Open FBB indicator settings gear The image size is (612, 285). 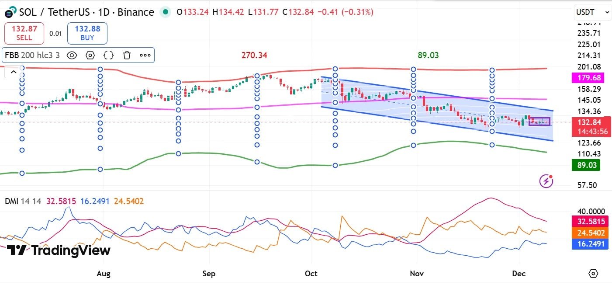click(x=90, y=55)
